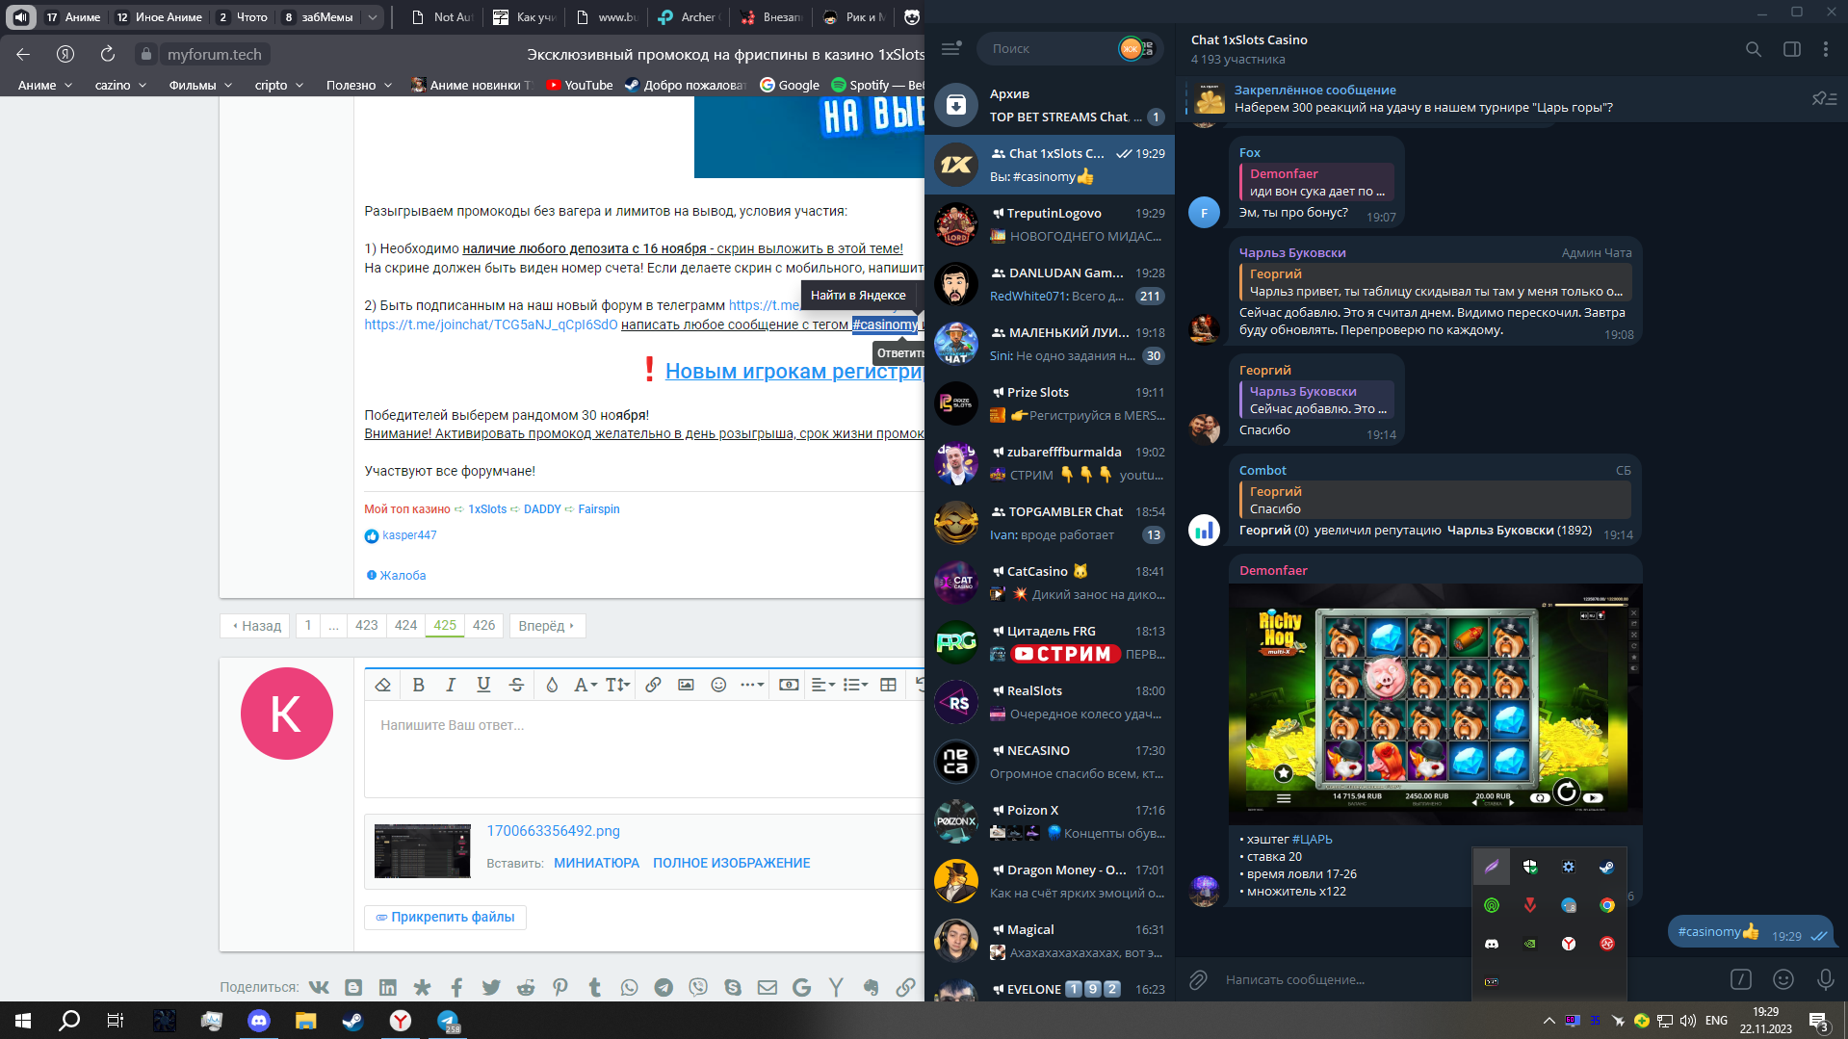Mute the browser tab audio speaker button
This screenshot has height=1039, width=1848.
pyautogui.click(x=21, y=16)
